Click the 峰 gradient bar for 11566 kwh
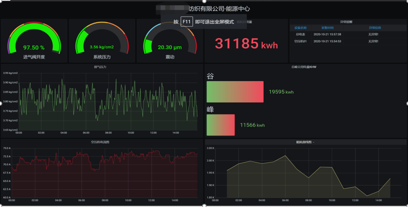 (x=221, y=125)
